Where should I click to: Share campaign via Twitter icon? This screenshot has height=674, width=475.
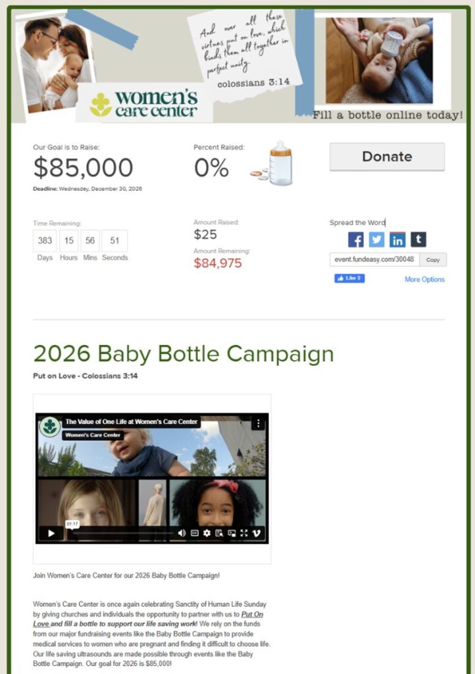(377, 240)
